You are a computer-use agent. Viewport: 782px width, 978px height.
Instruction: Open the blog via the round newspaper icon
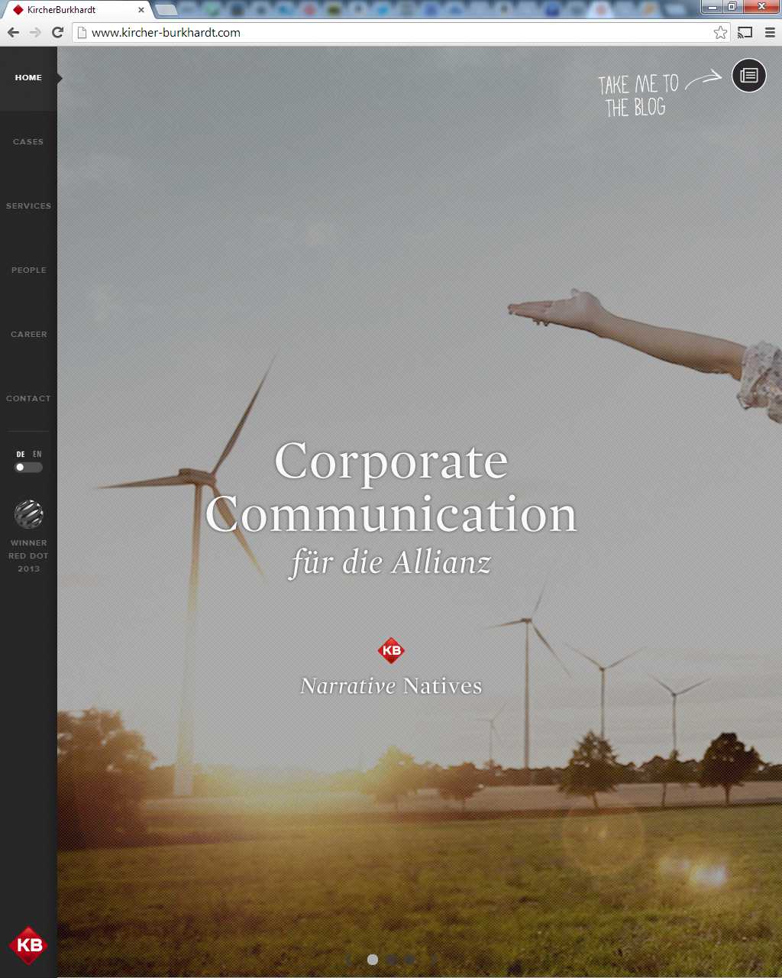pyautogui.click(x=748, y=76)
